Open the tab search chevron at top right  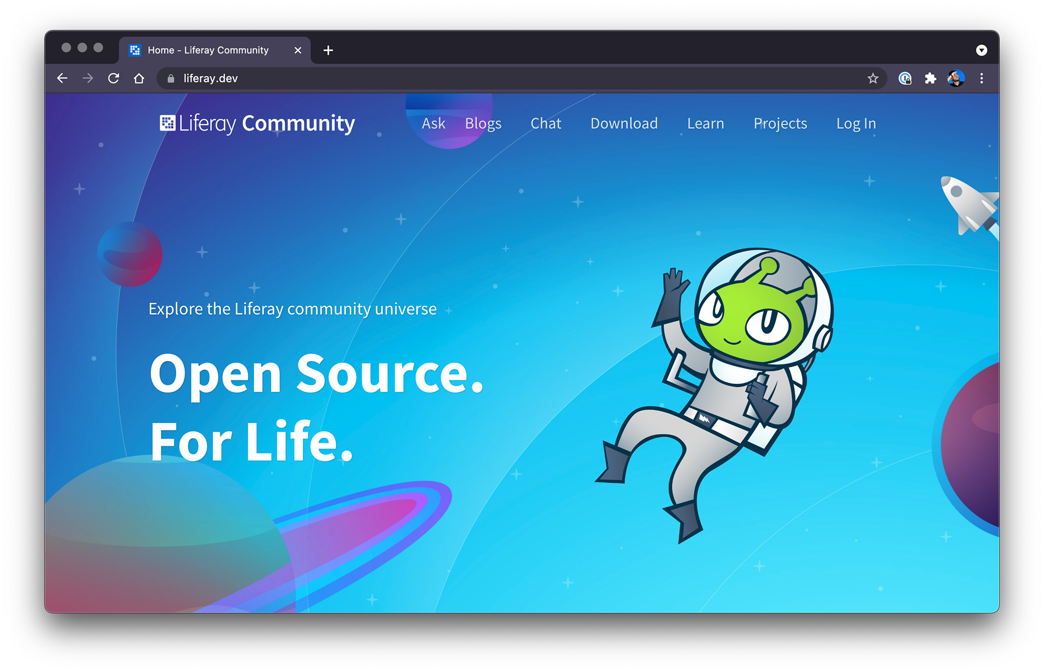pos(981,49)
